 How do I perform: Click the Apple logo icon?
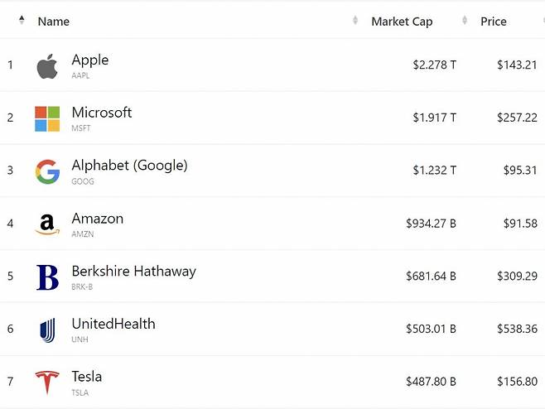click(x=47, y=66)
